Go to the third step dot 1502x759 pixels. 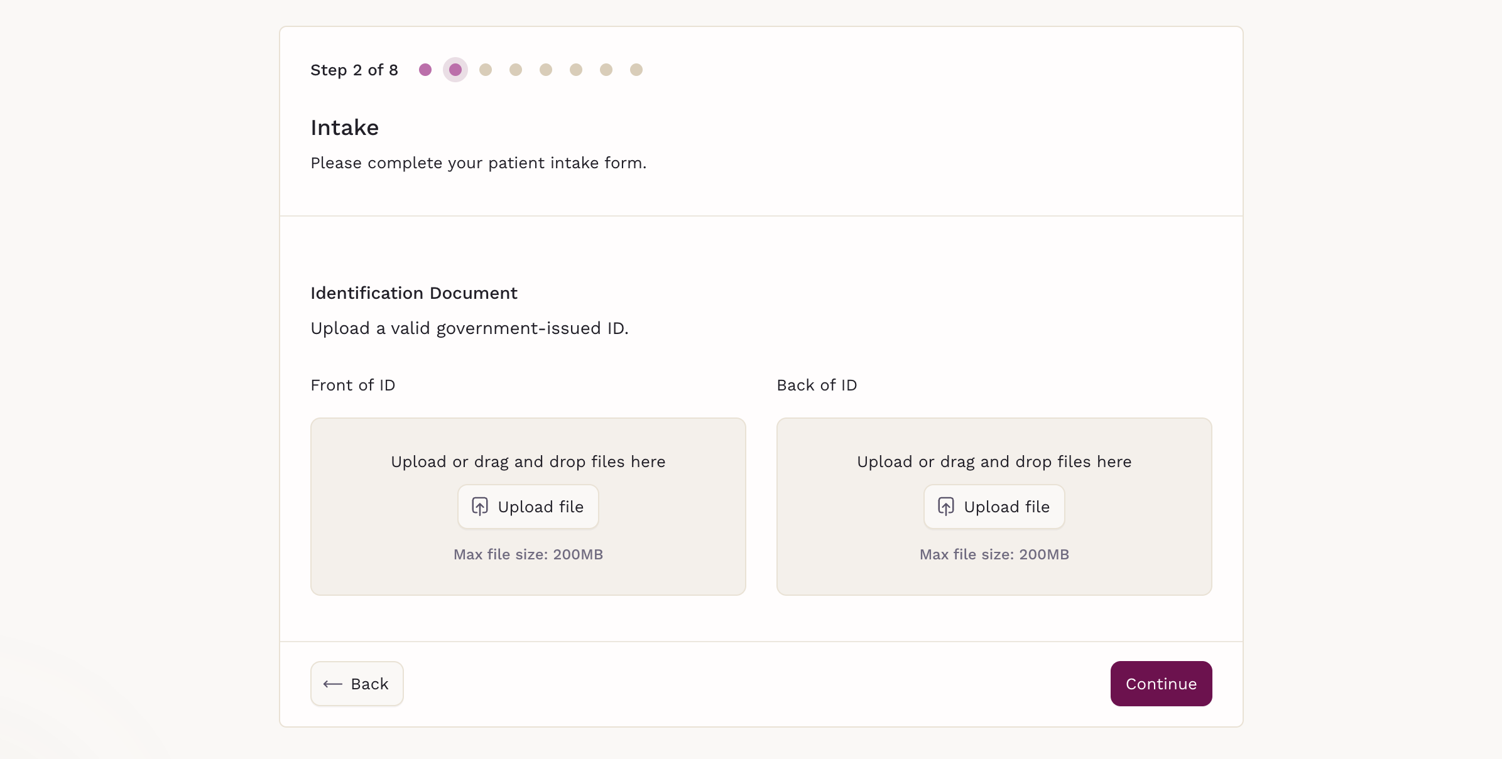(486, 70)
